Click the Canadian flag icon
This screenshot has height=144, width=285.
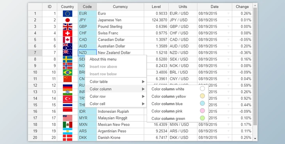68,40
